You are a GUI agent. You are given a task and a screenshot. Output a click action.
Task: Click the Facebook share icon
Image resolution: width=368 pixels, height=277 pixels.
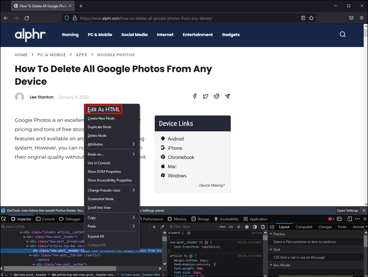(x=195, y=97)
